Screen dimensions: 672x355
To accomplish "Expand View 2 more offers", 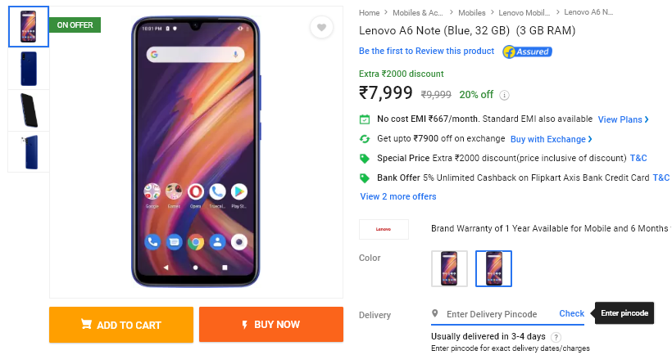I will [398, 196].
